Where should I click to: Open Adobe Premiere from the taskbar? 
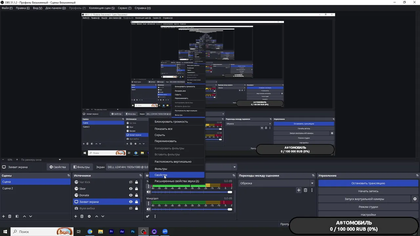point(111,231)
